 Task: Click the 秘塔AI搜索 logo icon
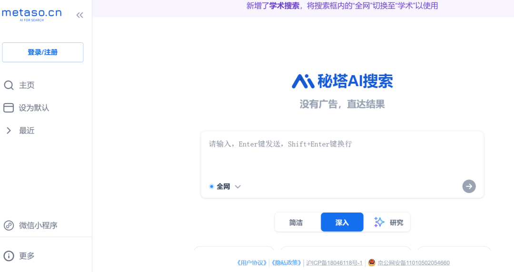[303, 81]
